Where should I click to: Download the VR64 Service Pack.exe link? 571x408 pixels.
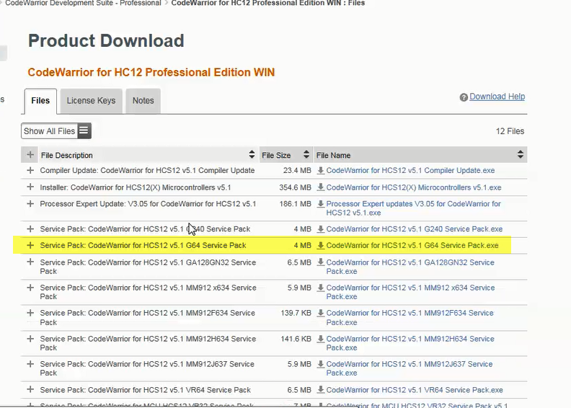click(x=415, y=390)
